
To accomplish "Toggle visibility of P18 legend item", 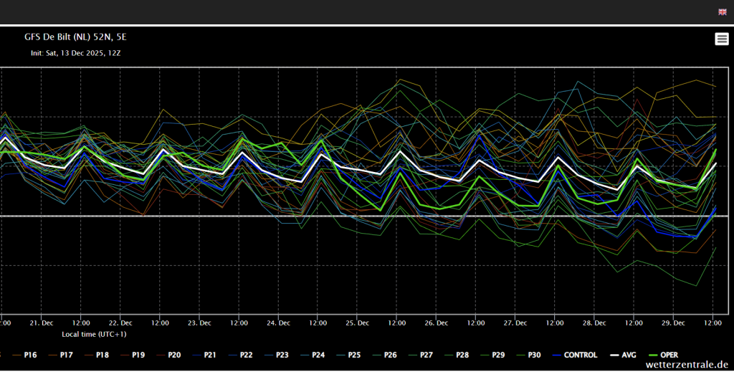I will click(103, 355).
